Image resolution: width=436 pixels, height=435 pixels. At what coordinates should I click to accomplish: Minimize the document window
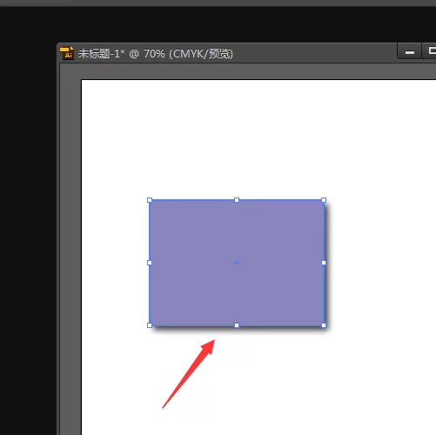click(410, 52)
